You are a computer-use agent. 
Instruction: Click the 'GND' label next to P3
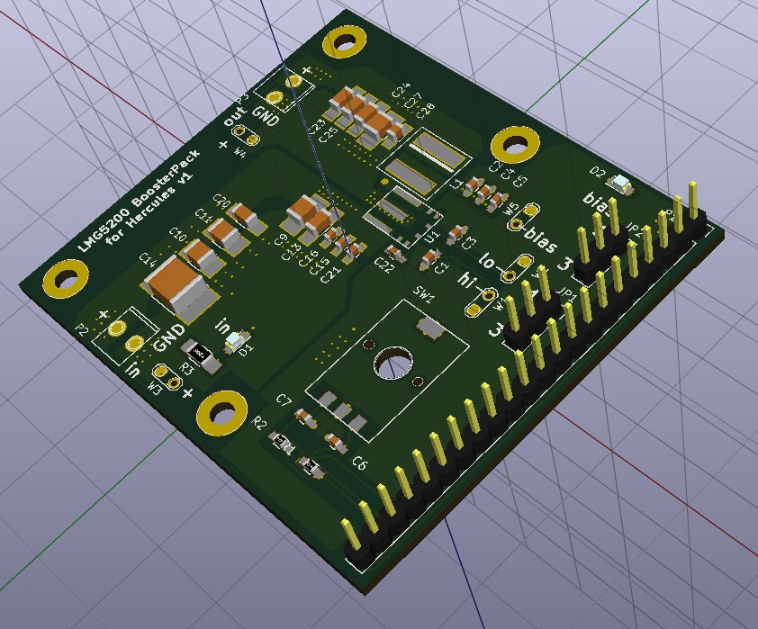pos(266,116)
